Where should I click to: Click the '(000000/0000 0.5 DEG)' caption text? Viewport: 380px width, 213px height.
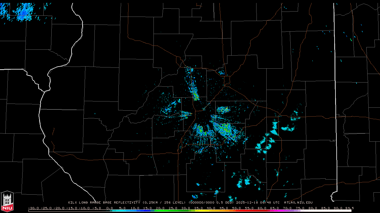tap(211, 203)
